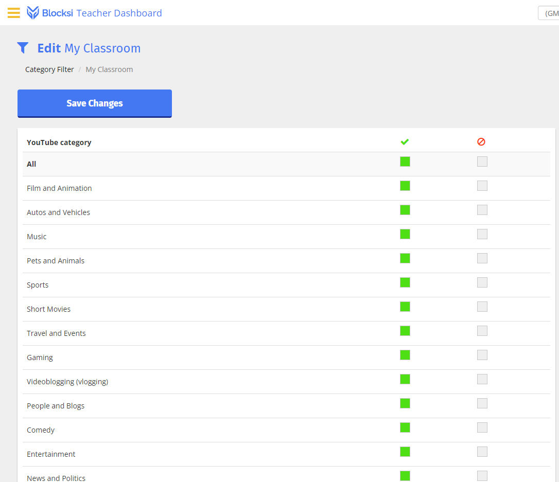Viewport: 559px width, 482px height.
Task: Block the Music category
Action: pyautogui.click(x=482, y=234)
